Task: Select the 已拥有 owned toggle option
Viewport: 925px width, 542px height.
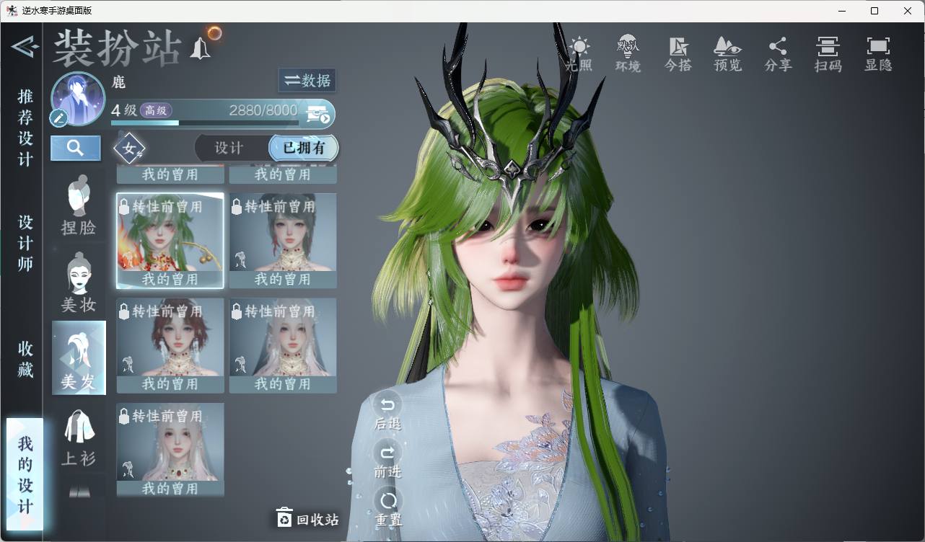Action: click(x=304, y=148)
